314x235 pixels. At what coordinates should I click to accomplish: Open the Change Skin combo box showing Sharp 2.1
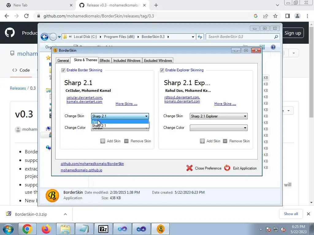[120, 116]
